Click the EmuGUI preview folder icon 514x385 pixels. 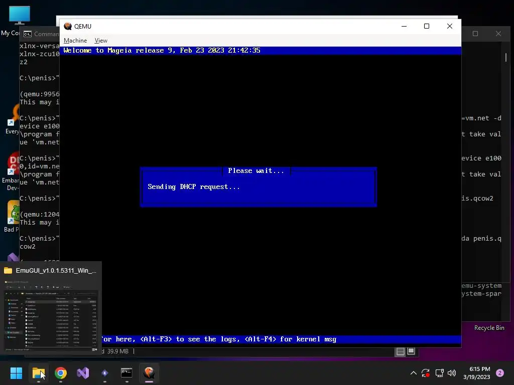point(8,270)
